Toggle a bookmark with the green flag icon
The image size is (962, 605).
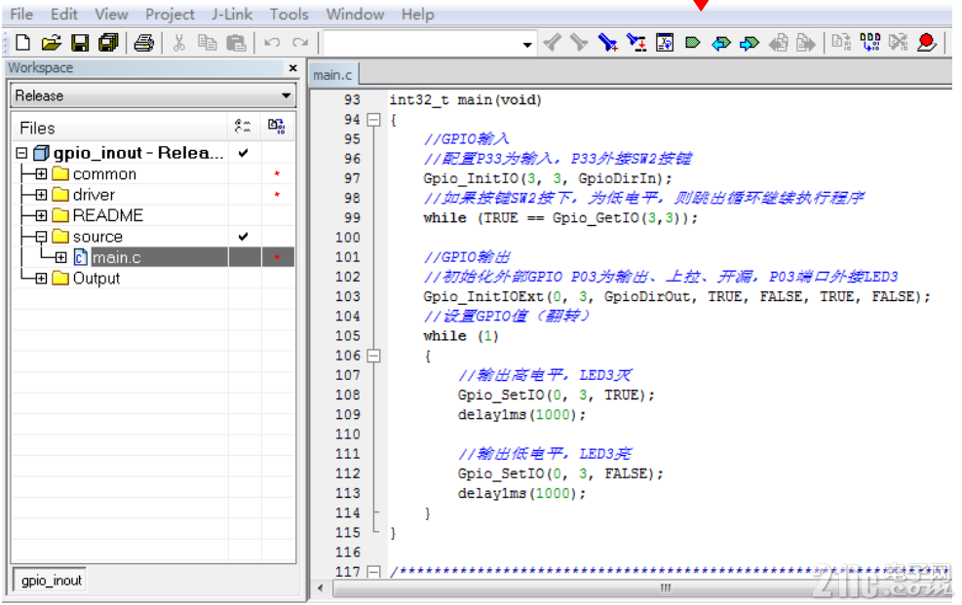click(x=693, y=42)
